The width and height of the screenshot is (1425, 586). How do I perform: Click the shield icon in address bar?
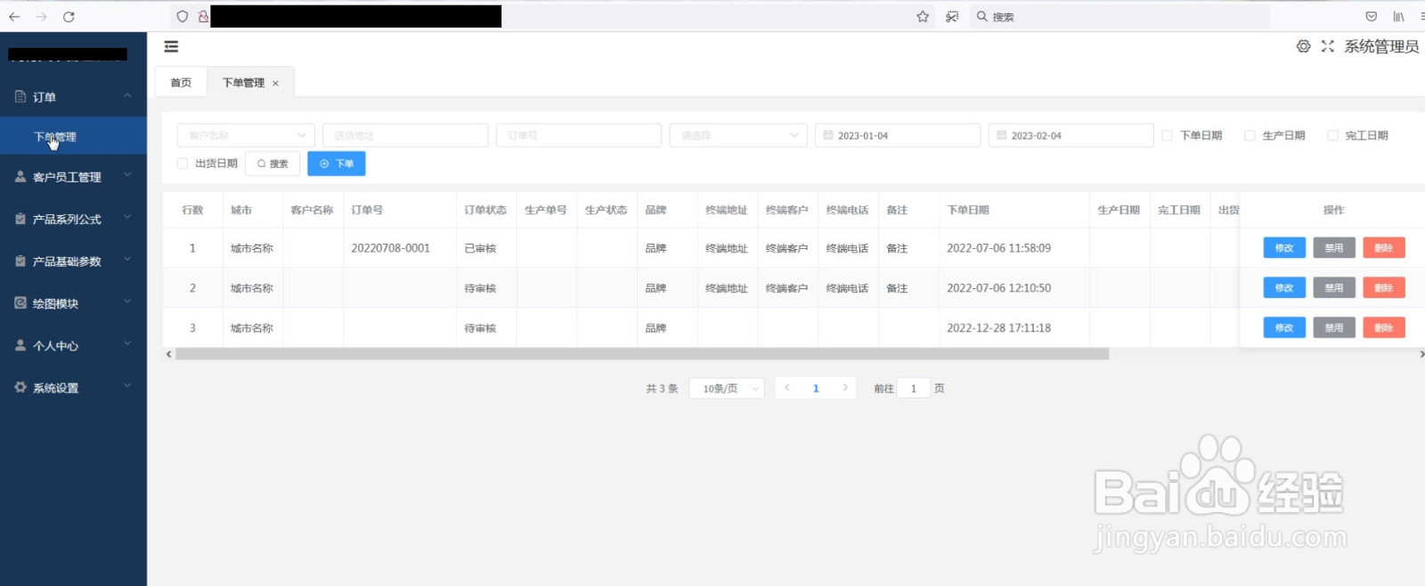coord(183,17)
